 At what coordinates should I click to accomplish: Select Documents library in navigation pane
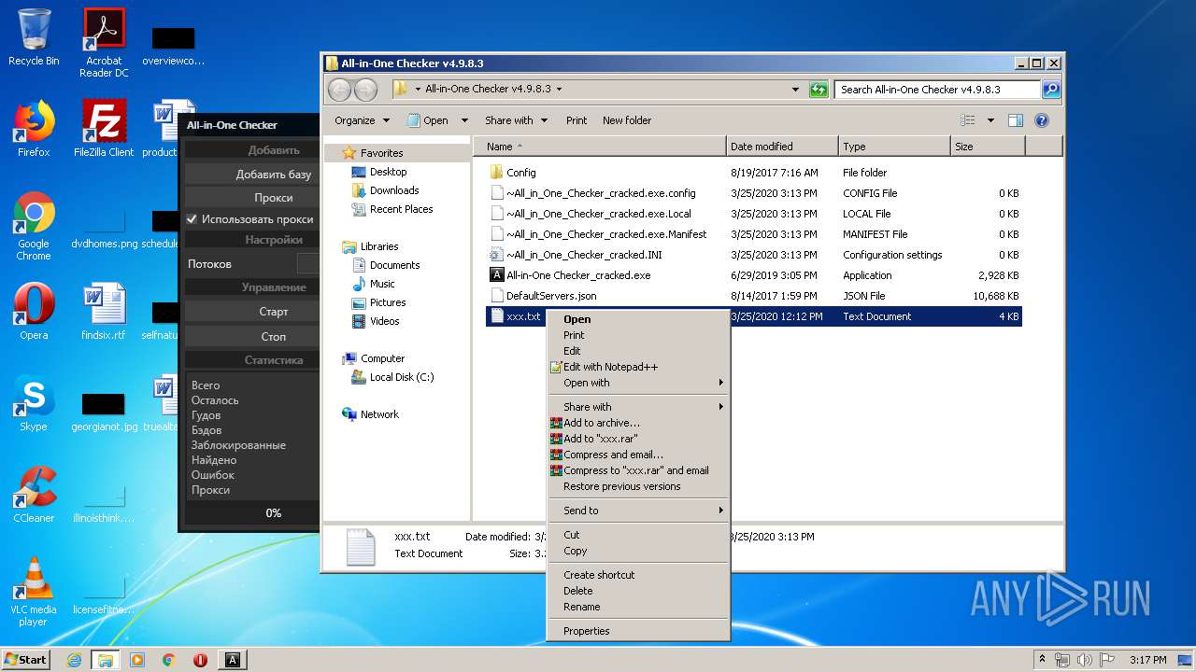pos(394,265)
